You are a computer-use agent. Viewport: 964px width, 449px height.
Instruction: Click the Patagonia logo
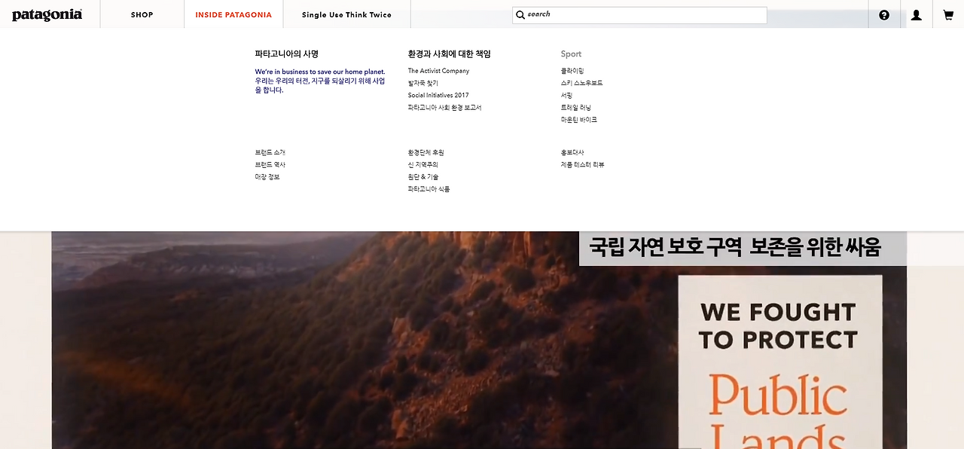pyautogui.click(x=47, y=15)
